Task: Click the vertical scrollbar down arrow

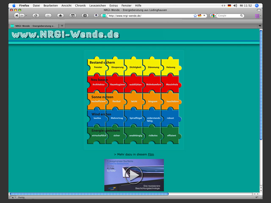Action: pos(261,191)
